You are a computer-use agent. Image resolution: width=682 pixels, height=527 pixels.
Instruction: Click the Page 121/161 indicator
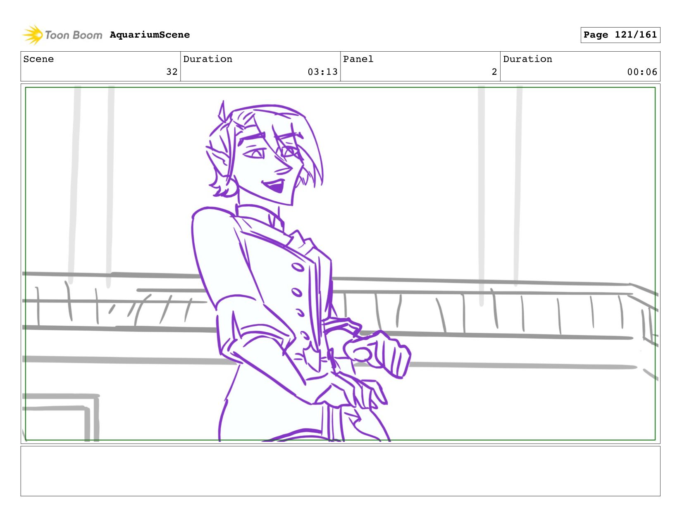point(620,35)
